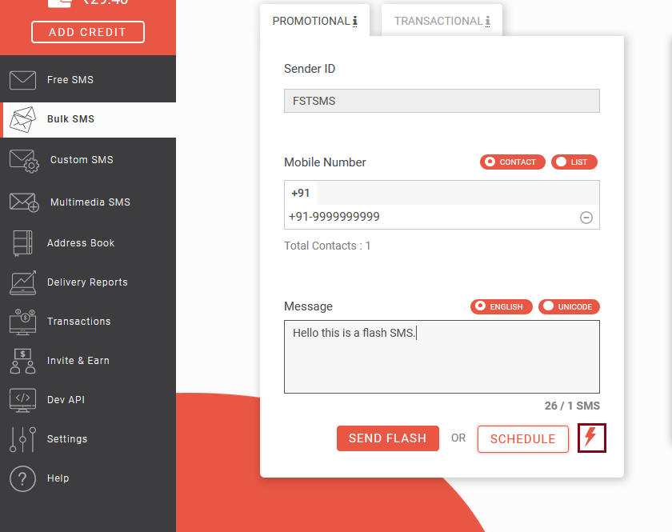Open the SCHEDULE option
Image resolution: width=672 pixels, height=532 pixels.
click(522, 438)
